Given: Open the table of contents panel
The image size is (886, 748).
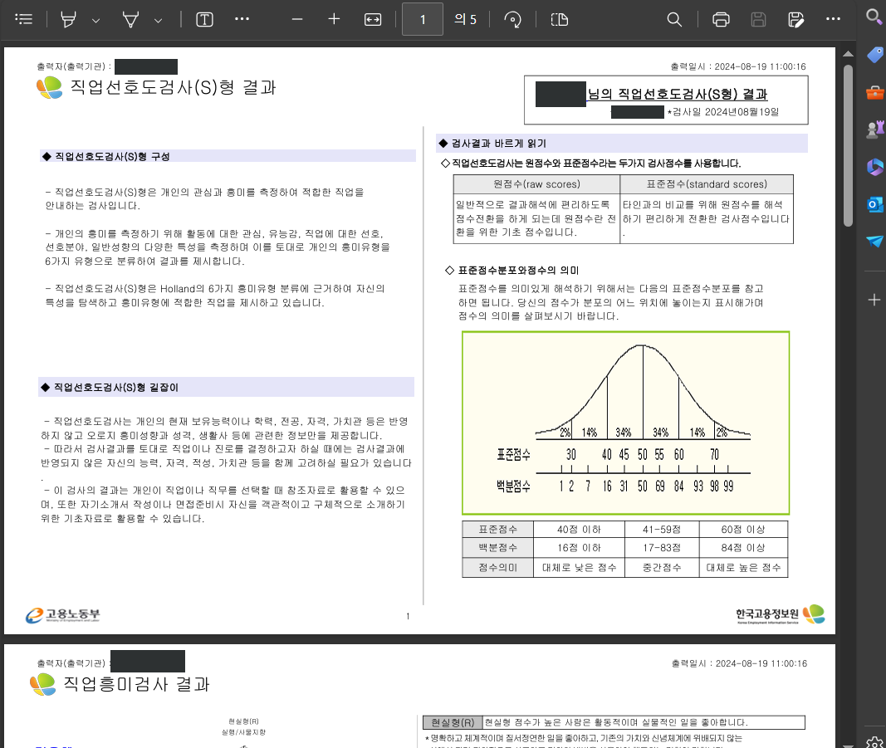Looking at the screenshot, I should coord(24,19).
